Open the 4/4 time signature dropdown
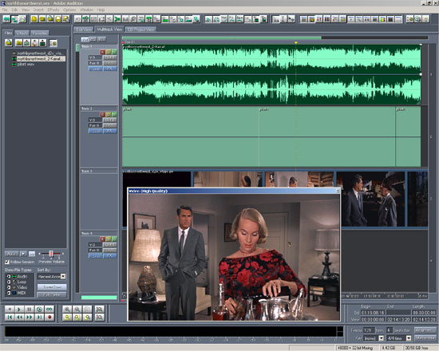This screenshot has height=351, width=439. (x=409, y=338)
